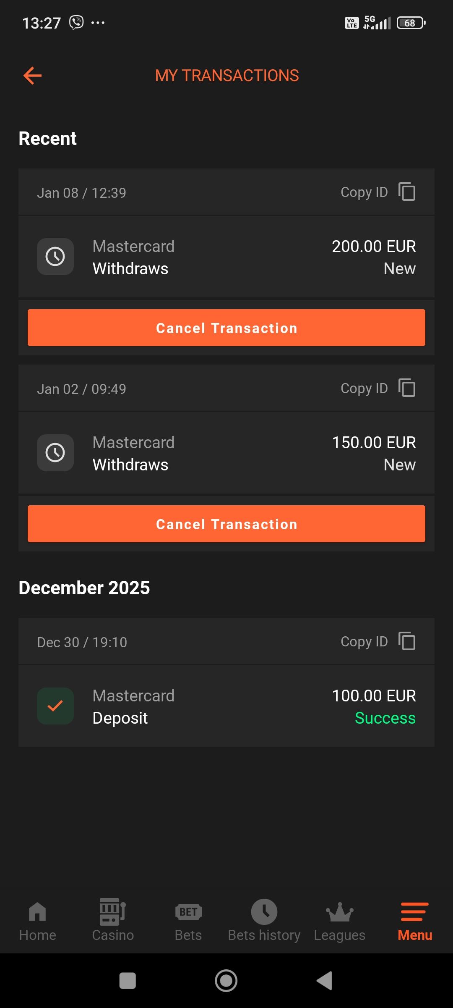The image size is (453, 1008).
Task: Tap pending clock icon on 200.00 EUR withdrawal
Action: pyautogui.click(x=55, y=257)
